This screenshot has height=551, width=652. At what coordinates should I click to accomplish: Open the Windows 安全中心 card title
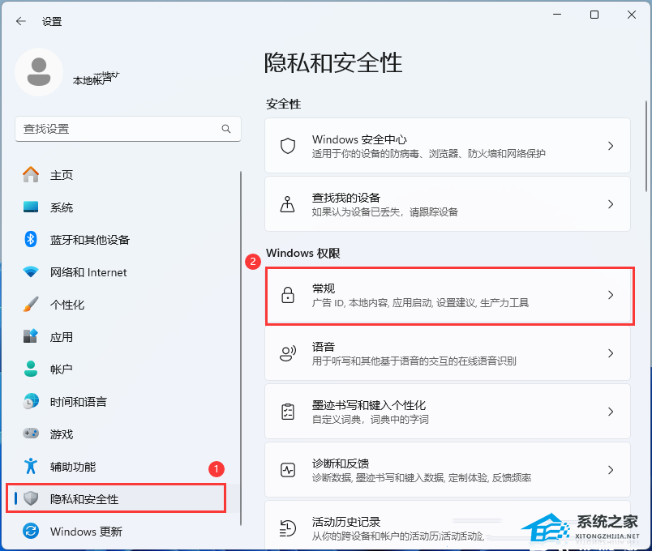pyautogui.click(x=359, y=139)
